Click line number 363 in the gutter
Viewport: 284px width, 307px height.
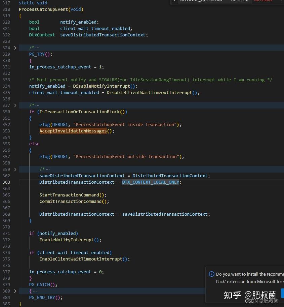click(6, 182)
